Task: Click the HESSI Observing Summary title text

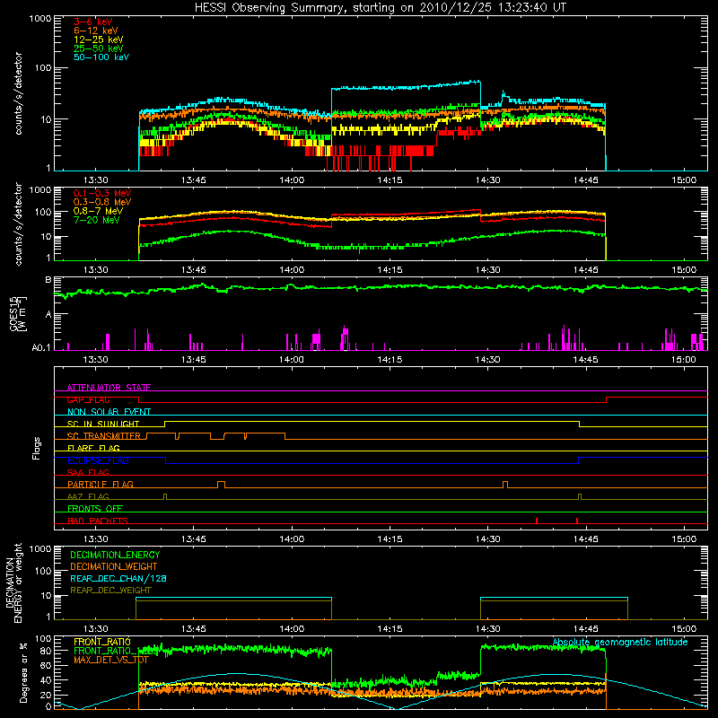Action: click(381, 8)
